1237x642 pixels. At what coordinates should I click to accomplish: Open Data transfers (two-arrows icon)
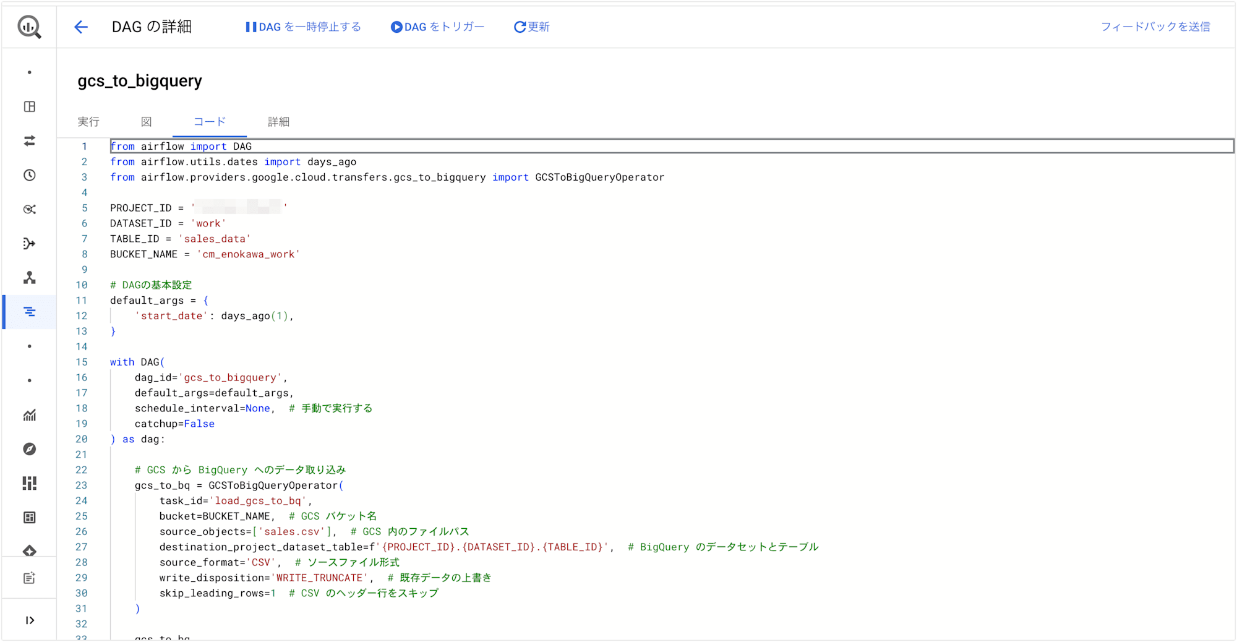tap(29, 141)
